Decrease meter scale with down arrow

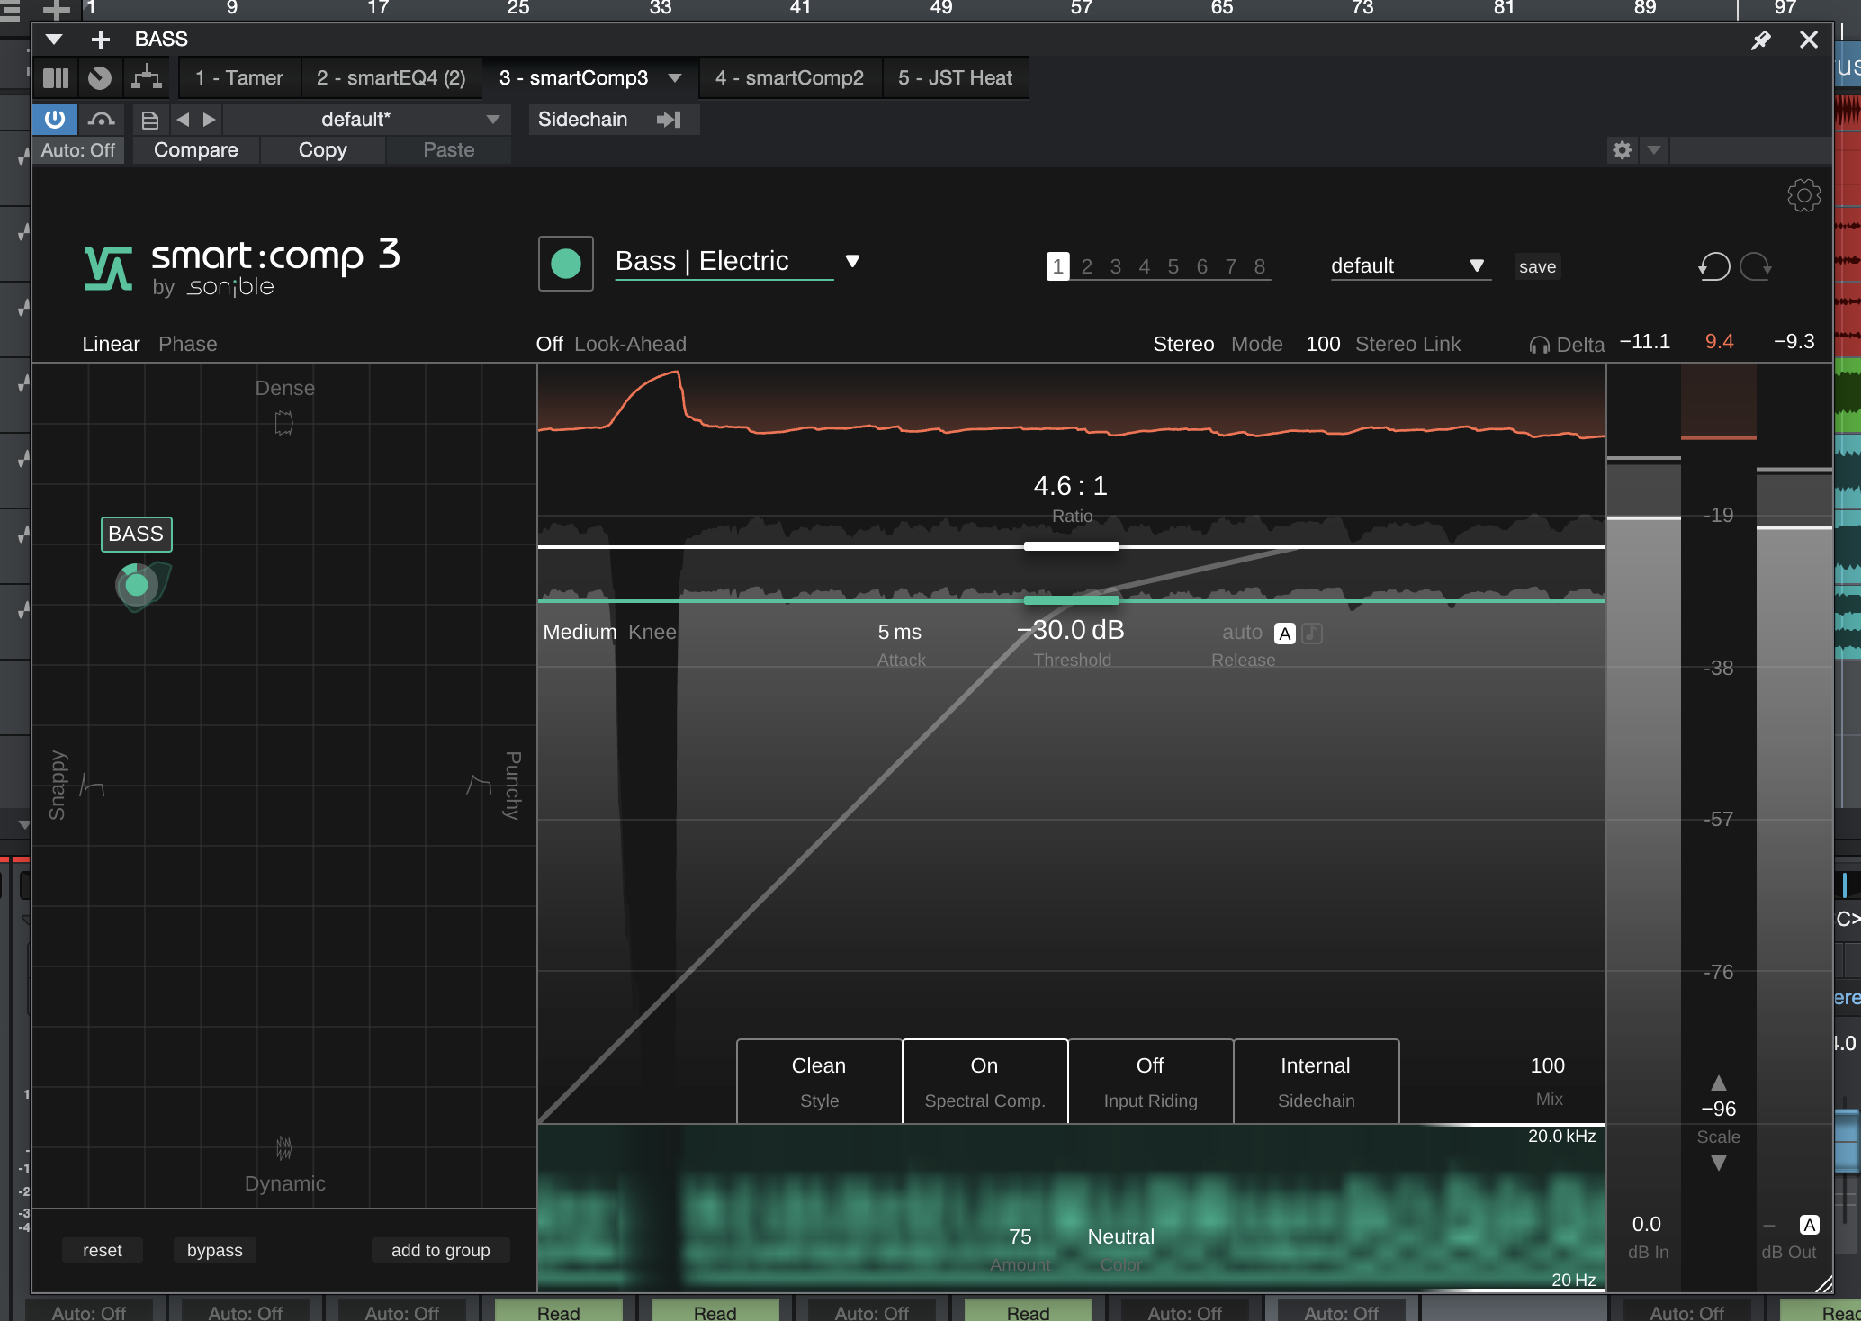click(1719, 1164)
